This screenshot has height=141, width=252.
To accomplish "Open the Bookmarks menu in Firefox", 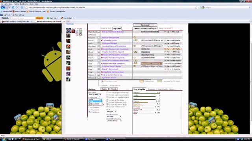I will (24, 4).
